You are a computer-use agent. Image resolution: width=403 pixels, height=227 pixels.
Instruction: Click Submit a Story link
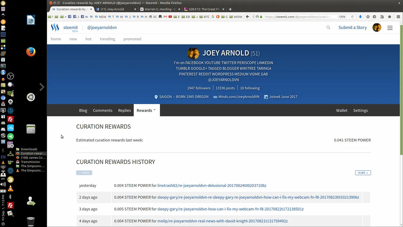click(353, 27)
